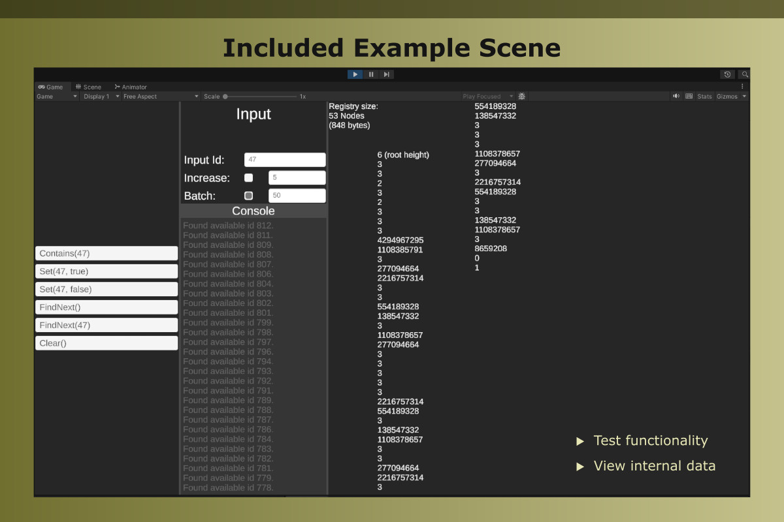Toggle the Batch checkbox

click(x=248, y=196)
